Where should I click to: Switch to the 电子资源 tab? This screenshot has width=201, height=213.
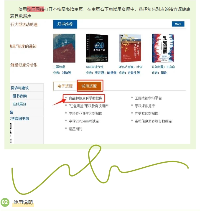click(65, 86)
